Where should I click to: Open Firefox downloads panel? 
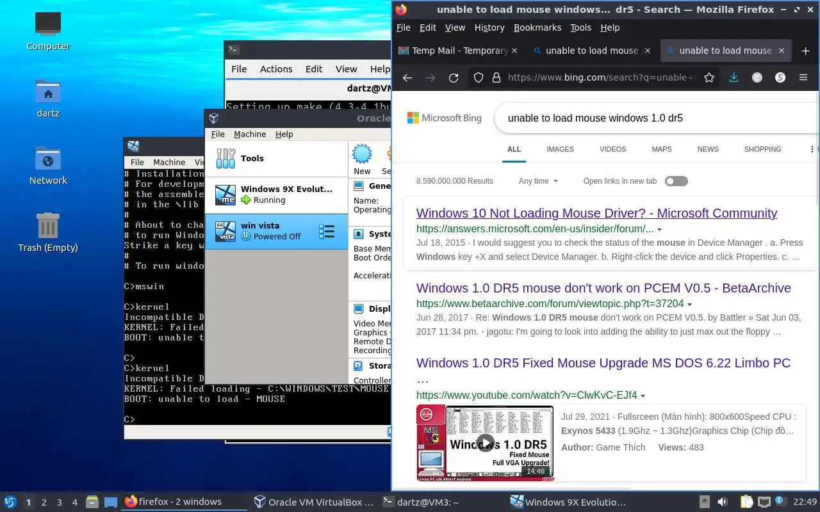pyautogui.click(x=734, y=77)
